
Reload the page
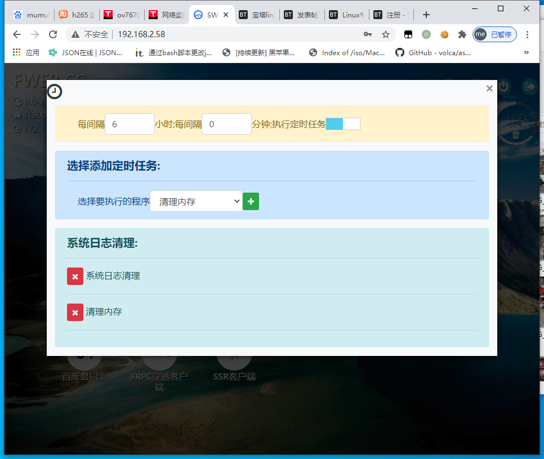[53, 34]
